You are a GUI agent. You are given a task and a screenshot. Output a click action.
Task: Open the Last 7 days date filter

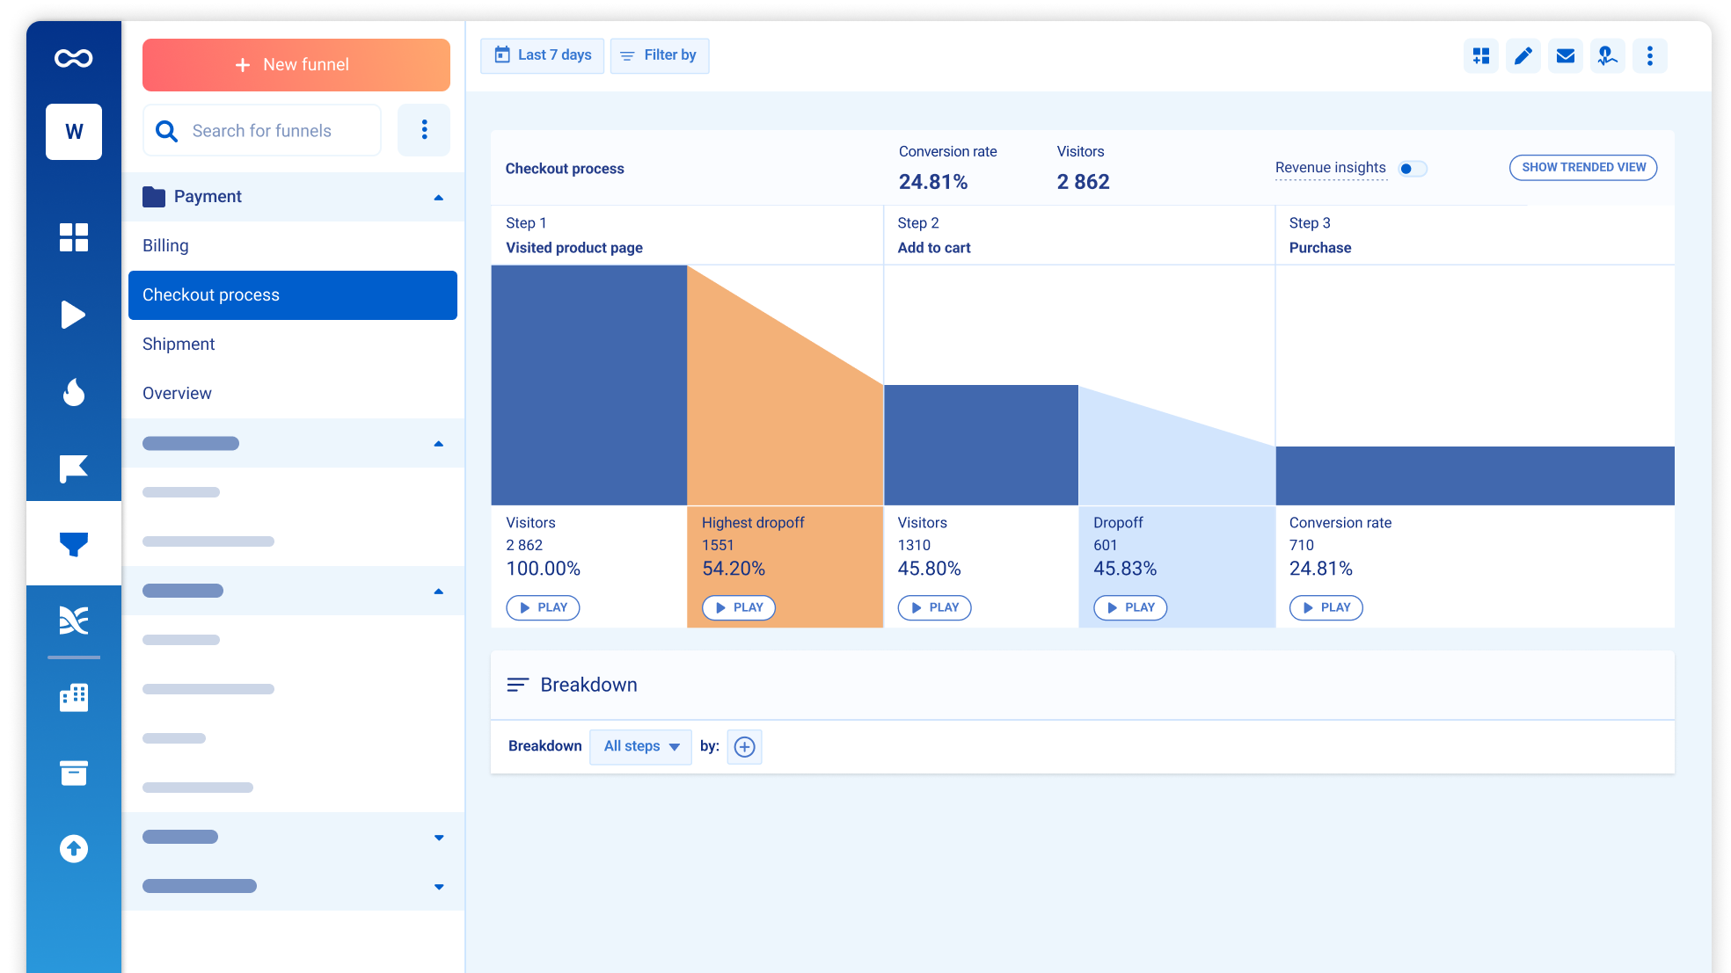point(542,55)
